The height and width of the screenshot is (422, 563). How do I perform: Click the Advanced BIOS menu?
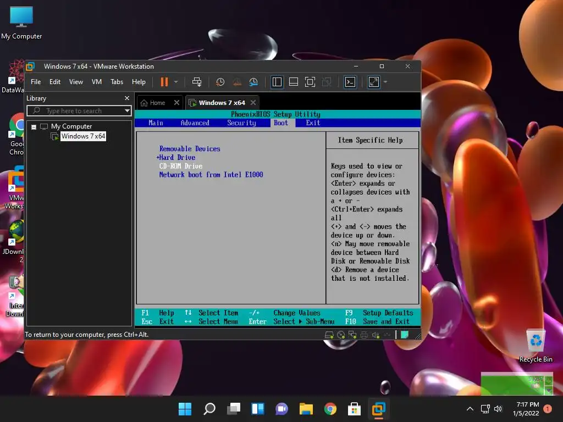tap(195, 123)
